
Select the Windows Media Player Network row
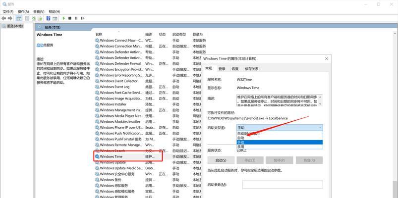148,116
